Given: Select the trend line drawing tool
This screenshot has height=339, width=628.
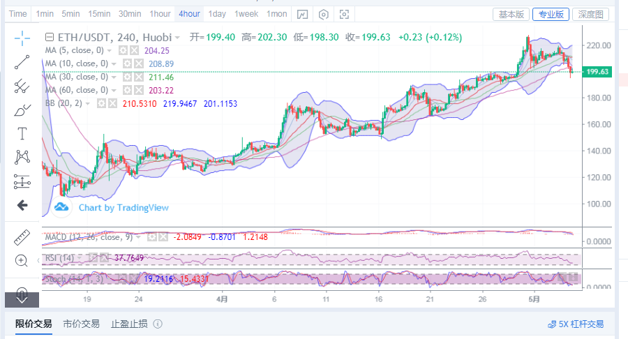Looking at the screenshot, I should tap(22, 62).
